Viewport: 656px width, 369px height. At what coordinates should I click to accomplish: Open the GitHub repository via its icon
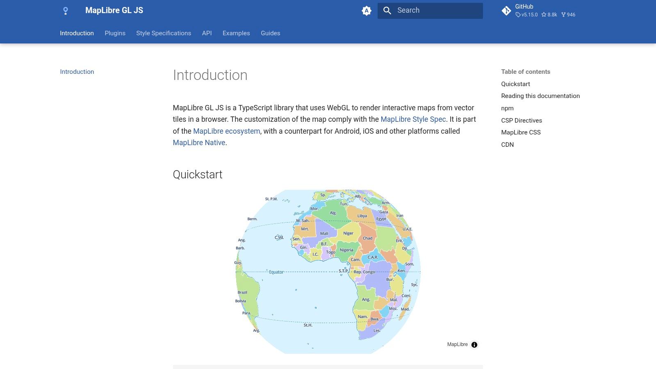coord(506,10)
